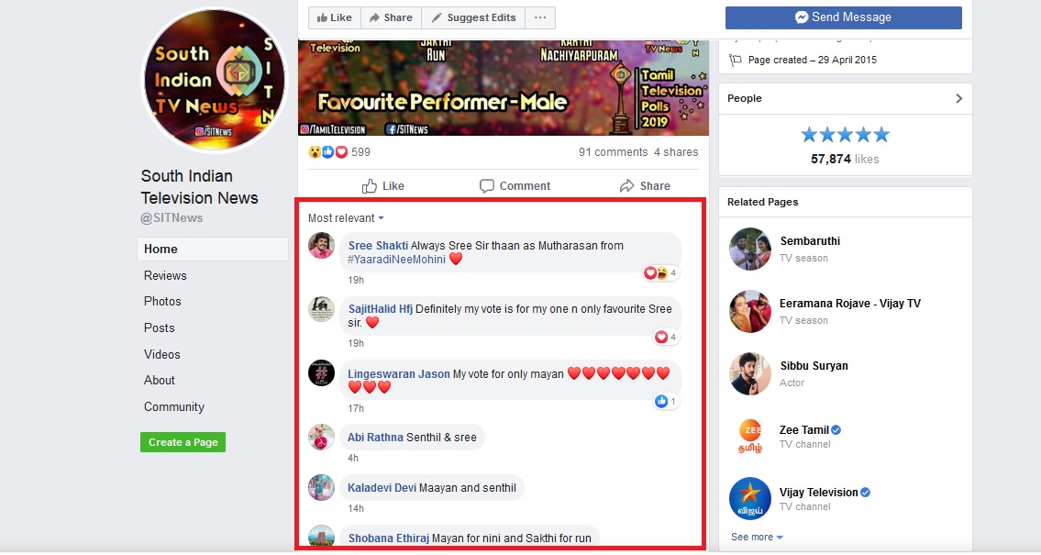The height and width of the screenshot is (555, 1041).
Task: Select the Community sidebar item
Action: pyautogui.click(x=174, y=407)
